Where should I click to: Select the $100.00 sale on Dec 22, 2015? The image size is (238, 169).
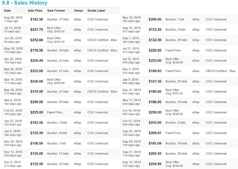[x=36, y=143]
